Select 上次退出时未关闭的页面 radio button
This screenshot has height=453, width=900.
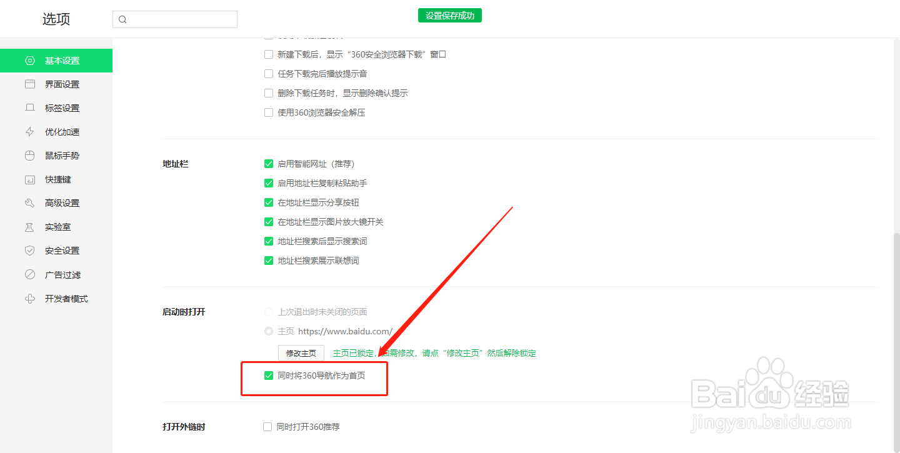269,312
